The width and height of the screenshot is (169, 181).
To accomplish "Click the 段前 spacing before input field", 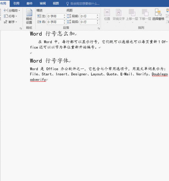I will [88, 16].
